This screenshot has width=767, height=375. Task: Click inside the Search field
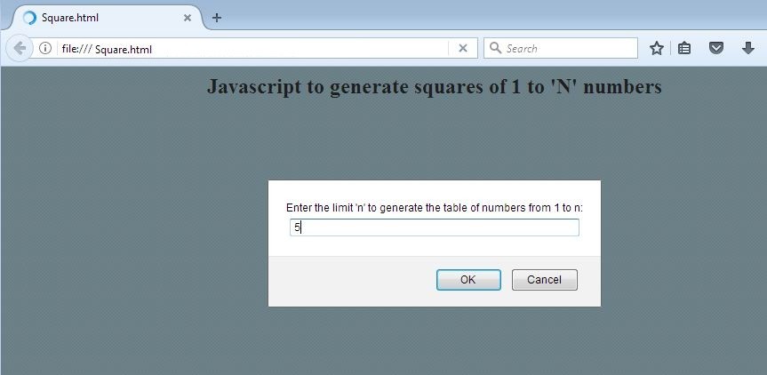pyautogui.click(x=561, y=48)
